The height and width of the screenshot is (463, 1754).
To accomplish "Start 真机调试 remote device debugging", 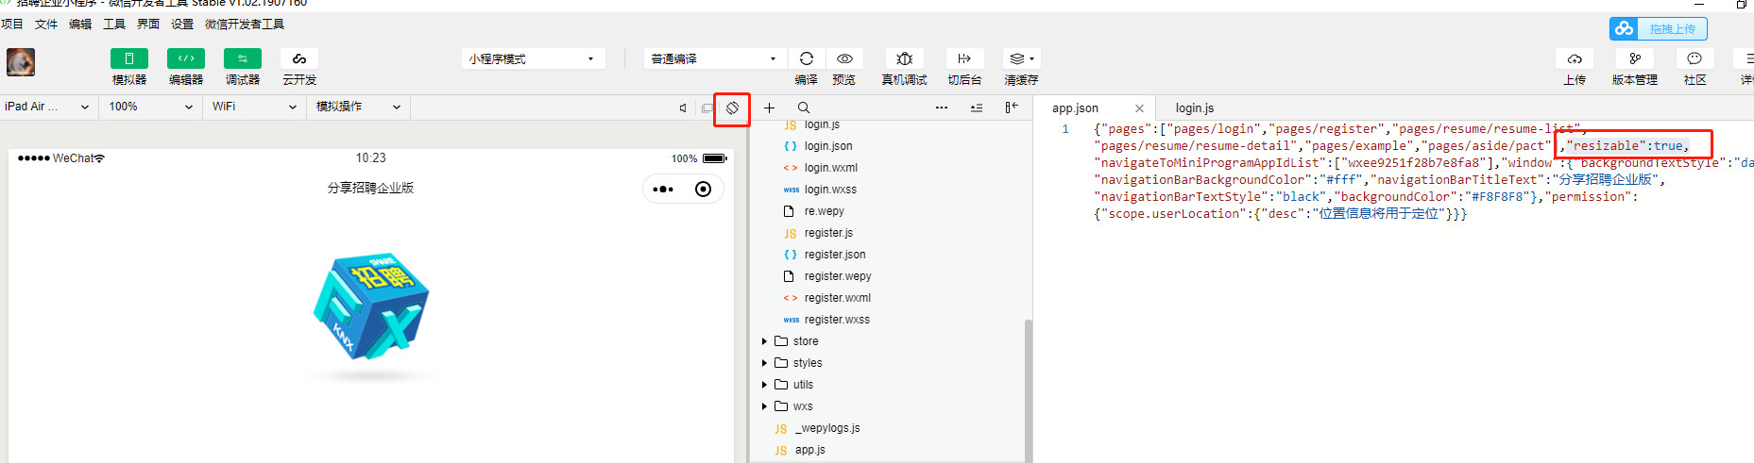I will (x=904, y=58).
